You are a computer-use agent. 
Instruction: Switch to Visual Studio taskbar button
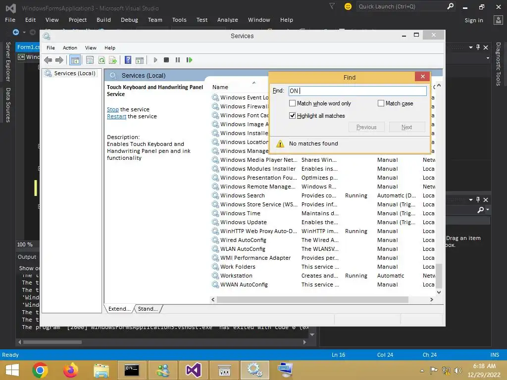click(x=194, y=370)
